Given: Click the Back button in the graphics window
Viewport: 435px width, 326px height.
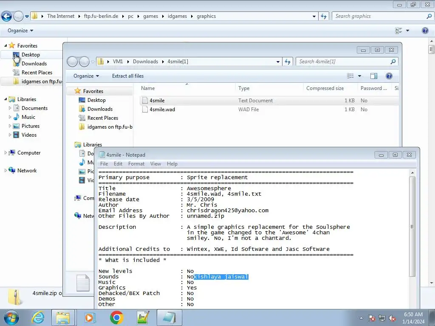Looking at the screenshot, I should pyautogui.click(x=6, y=17).
